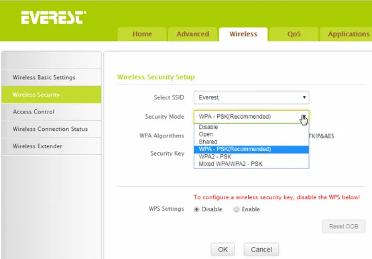Click the Reset OOB button
The image size is (372, 259).
(x=344, y=227)
